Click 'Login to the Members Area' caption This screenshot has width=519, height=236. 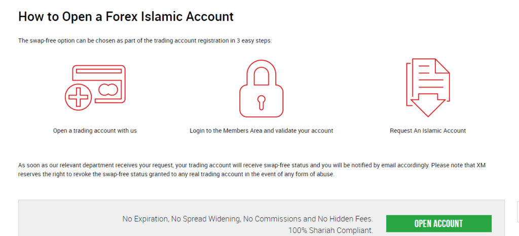(x=261, y=131)
